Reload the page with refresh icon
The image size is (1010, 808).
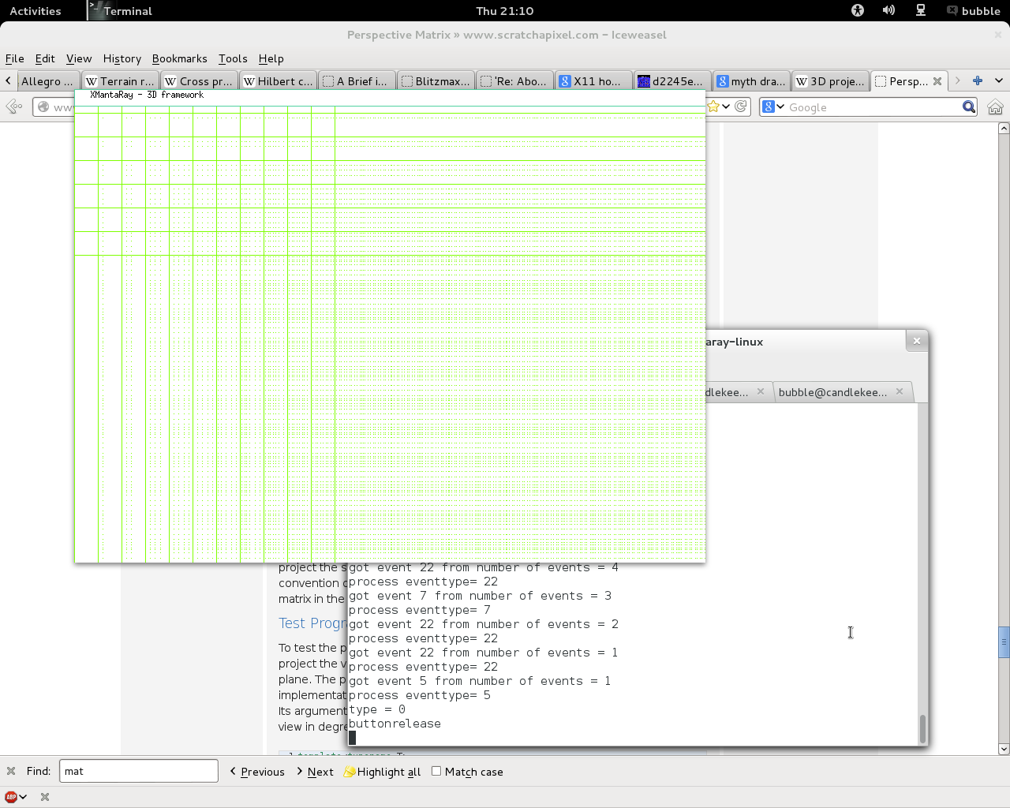[740, 107]
